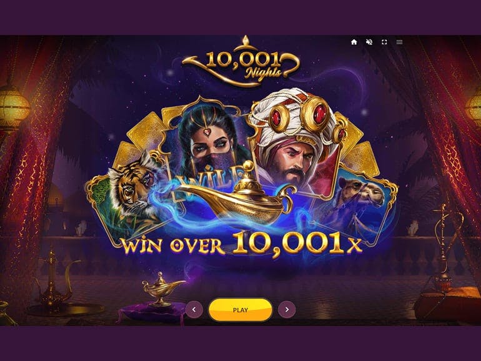Click the Win Over 10,001x text
The height and width of the screenshot is (361, 481).
[x=242, y=244]
